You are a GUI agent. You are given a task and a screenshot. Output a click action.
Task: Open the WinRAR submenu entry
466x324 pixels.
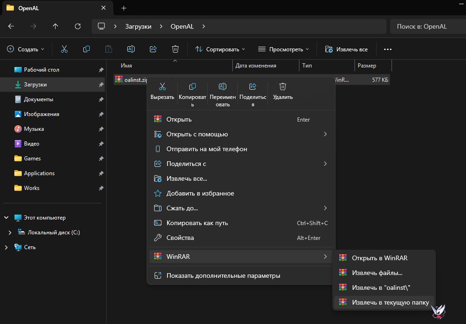[241, 257]
